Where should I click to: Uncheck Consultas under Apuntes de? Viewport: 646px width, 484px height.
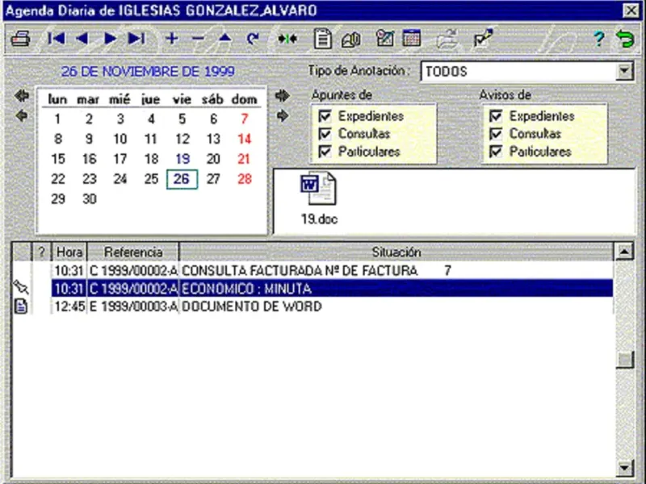tap(325, 134)
